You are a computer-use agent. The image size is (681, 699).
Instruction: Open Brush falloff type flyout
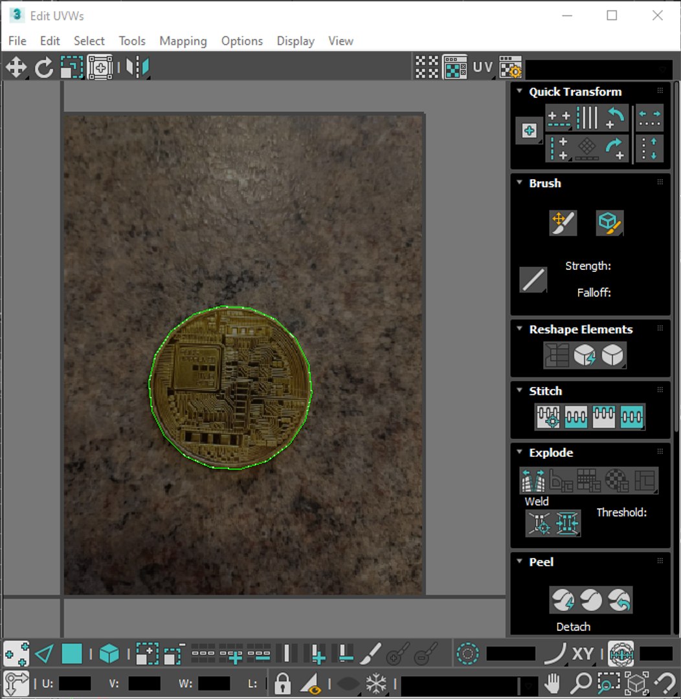click(x=533, y=280)
